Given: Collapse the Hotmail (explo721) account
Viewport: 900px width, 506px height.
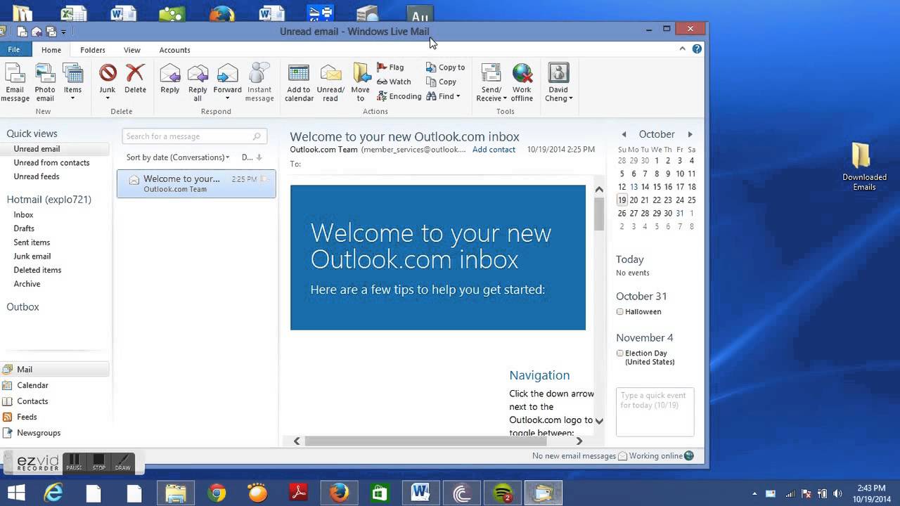Looking at the screenshot, I should tap(49, 200).
